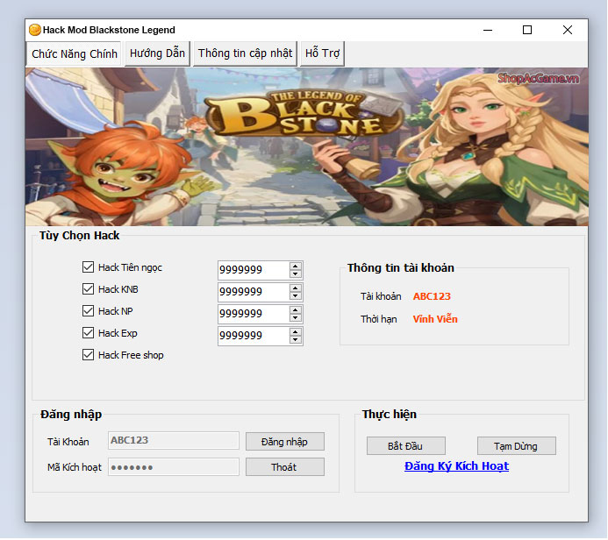This screenshot has height=540, width=608.
Task: Increase Hack Exp value with up arrow
Action: [x=296, y=332]
